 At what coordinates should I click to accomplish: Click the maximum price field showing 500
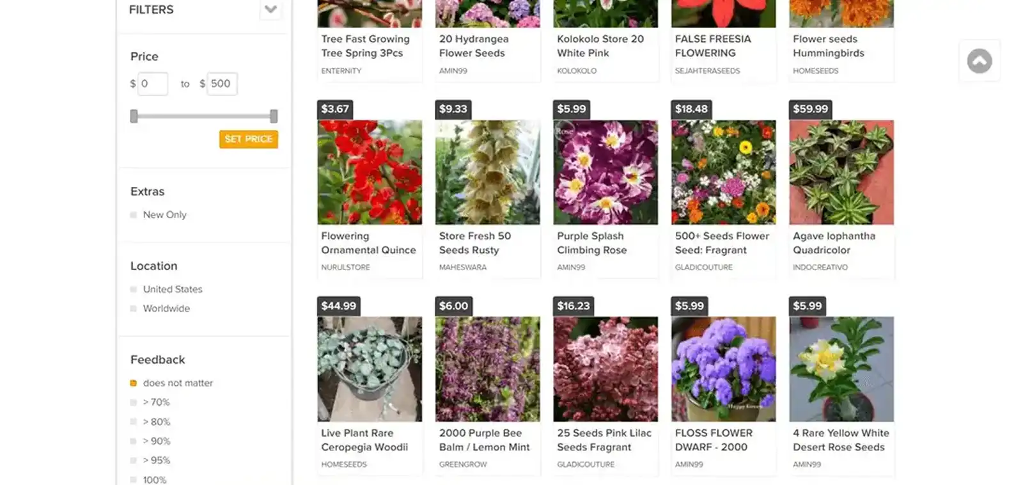[222, 84]
